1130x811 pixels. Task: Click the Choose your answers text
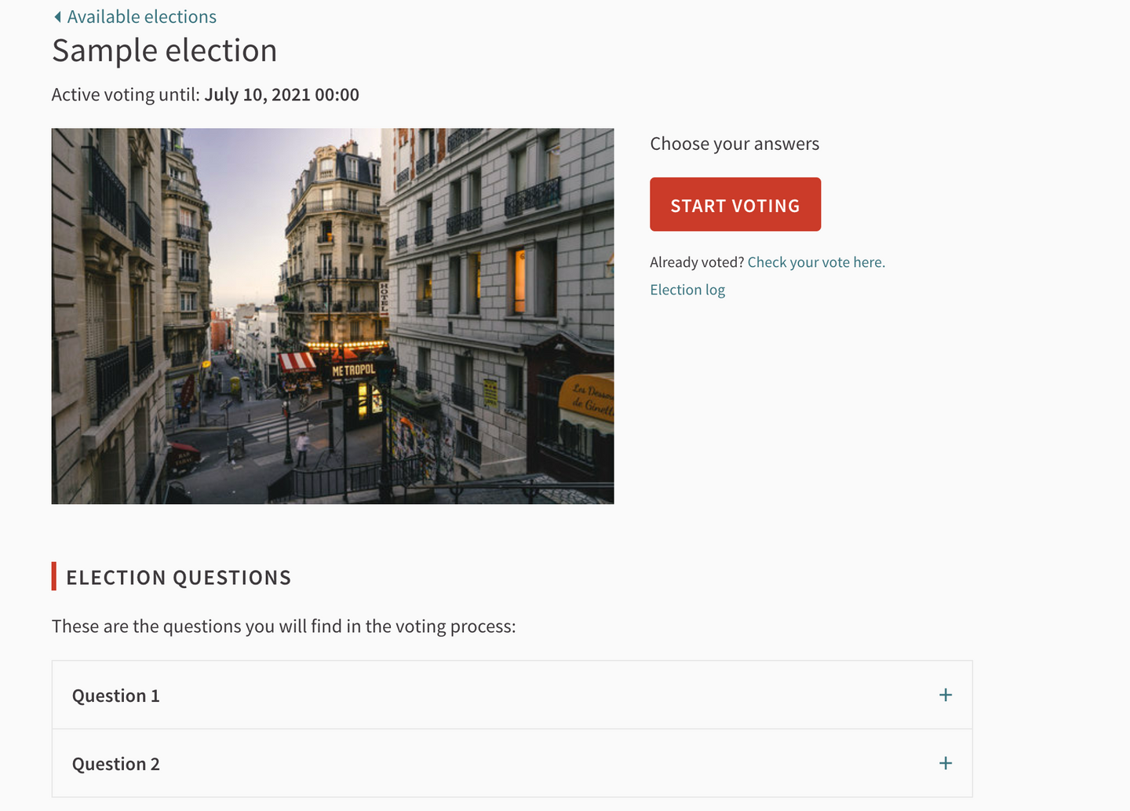[x=734, y=144]
